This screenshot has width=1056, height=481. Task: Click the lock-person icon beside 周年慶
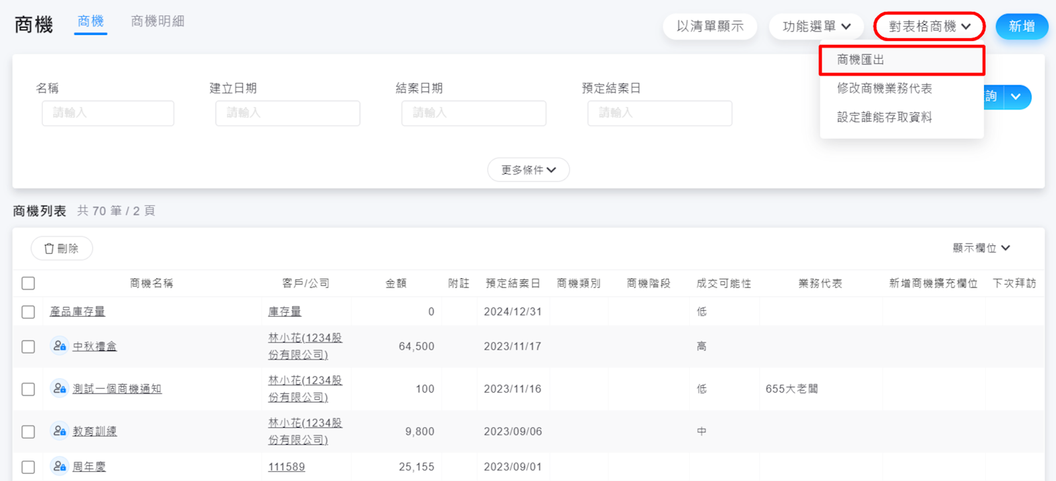pyautogui.click(x=59, y=466)
